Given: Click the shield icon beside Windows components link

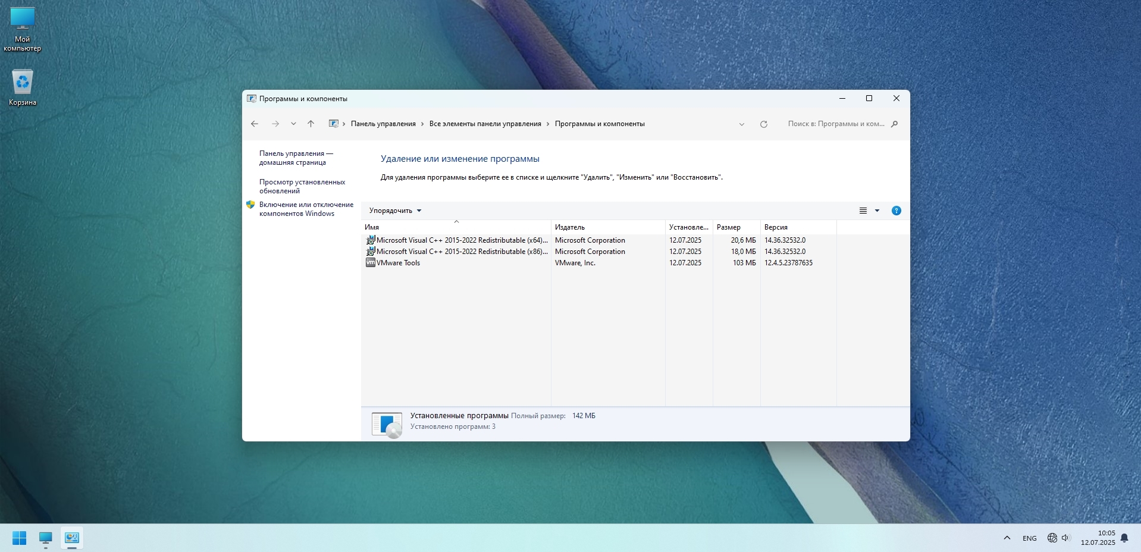Looking at the screenshot, I should tap(250, 205).
